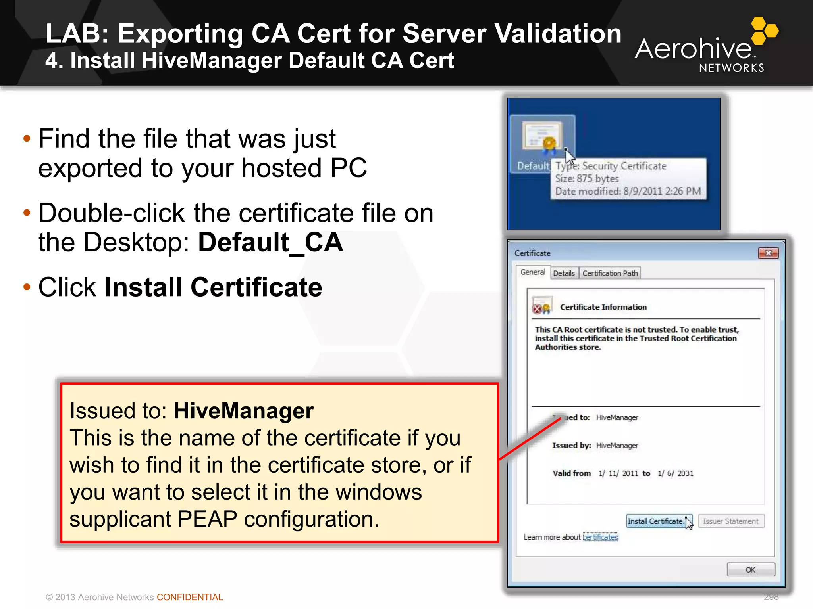The width and height of the screenshot is (813, 609).
Task: Click the Issuer Statement button
Action: (x=731, y=521)
